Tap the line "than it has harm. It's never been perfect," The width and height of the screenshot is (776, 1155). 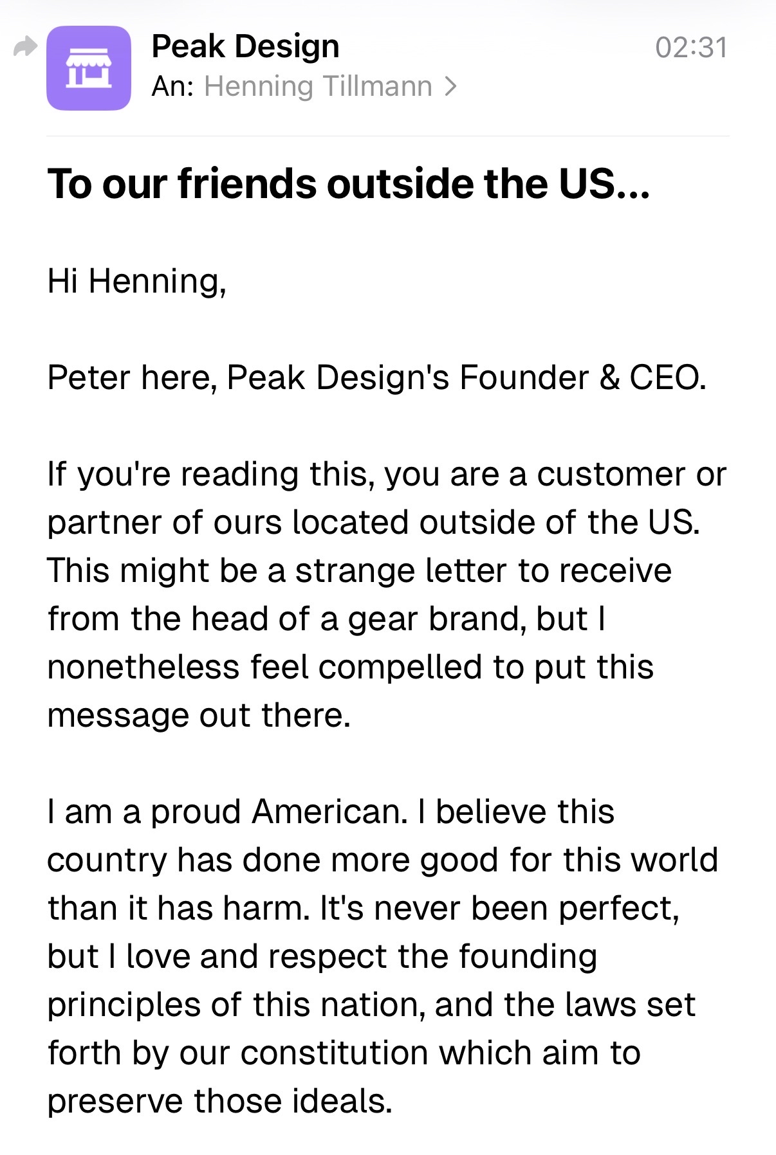point(363,908)
